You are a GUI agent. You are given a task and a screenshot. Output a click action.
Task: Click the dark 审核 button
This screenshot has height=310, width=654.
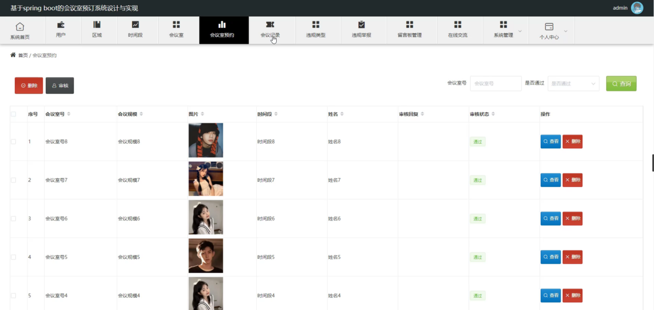pyautogui.click(x=60, y=85)
